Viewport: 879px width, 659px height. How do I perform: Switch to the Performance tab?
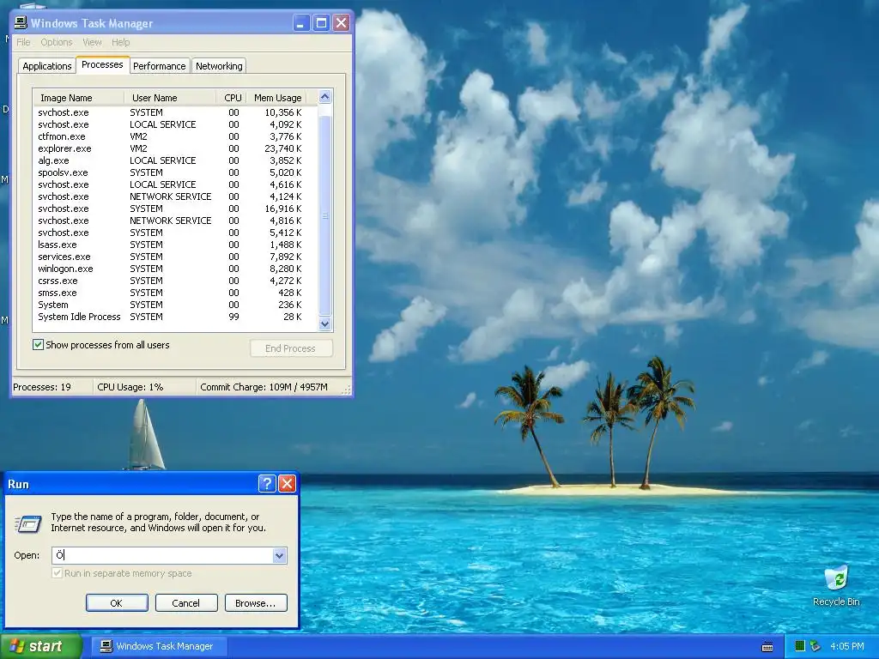click(x=159, y=66)
